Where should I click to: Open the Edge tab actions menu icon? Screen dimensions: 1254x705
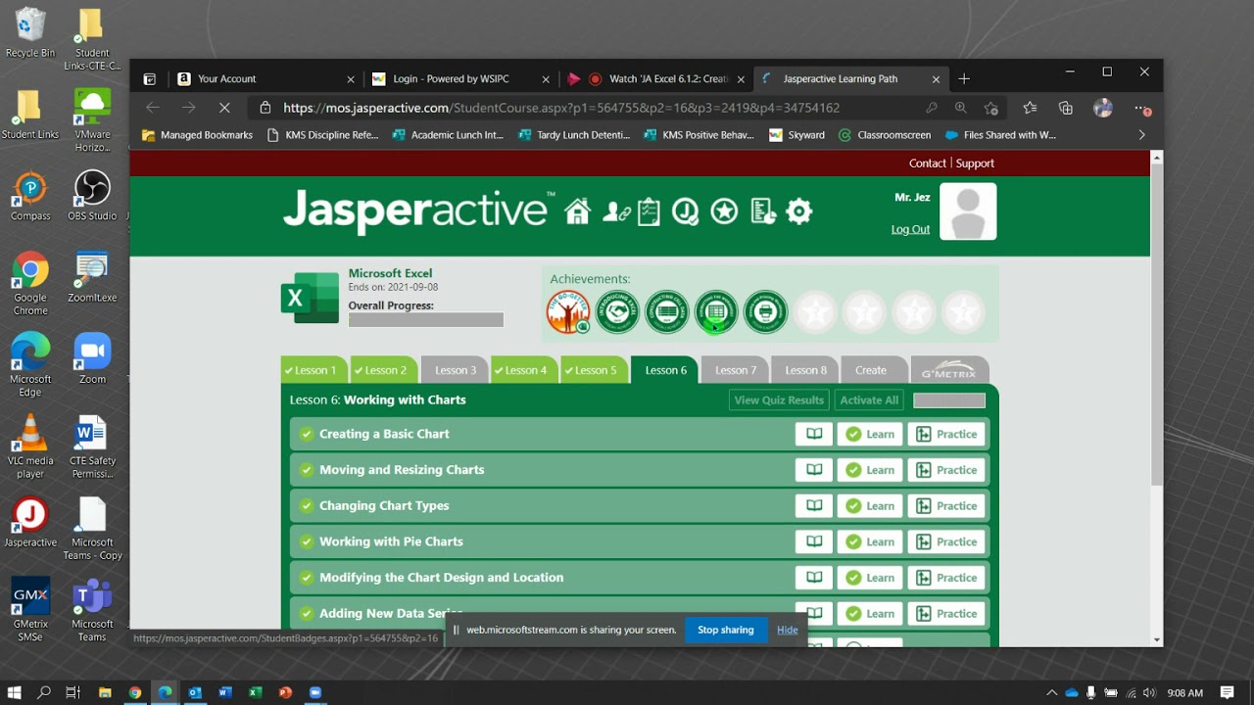coord(149,79)
